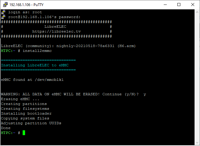Click the "install2emmc" command text

(37, 51)
